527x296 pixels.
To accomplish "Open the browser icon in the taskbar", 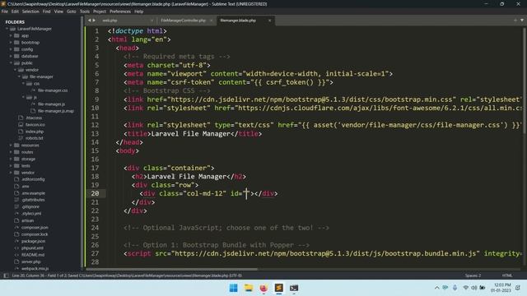I will (x=263, y=288).
